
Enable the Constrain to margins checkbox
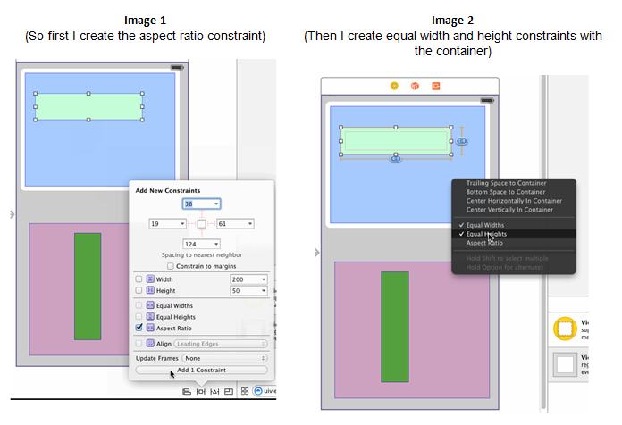(x=170, y=266)
